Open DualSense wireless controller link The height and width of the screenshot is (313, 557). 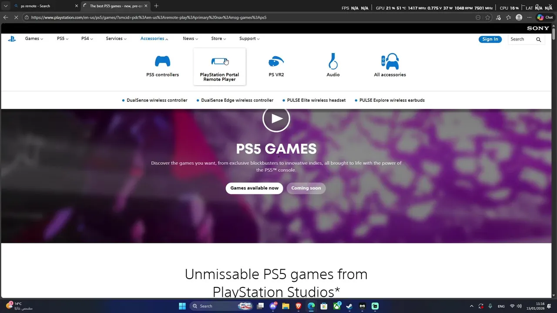[x=157, y=100]
